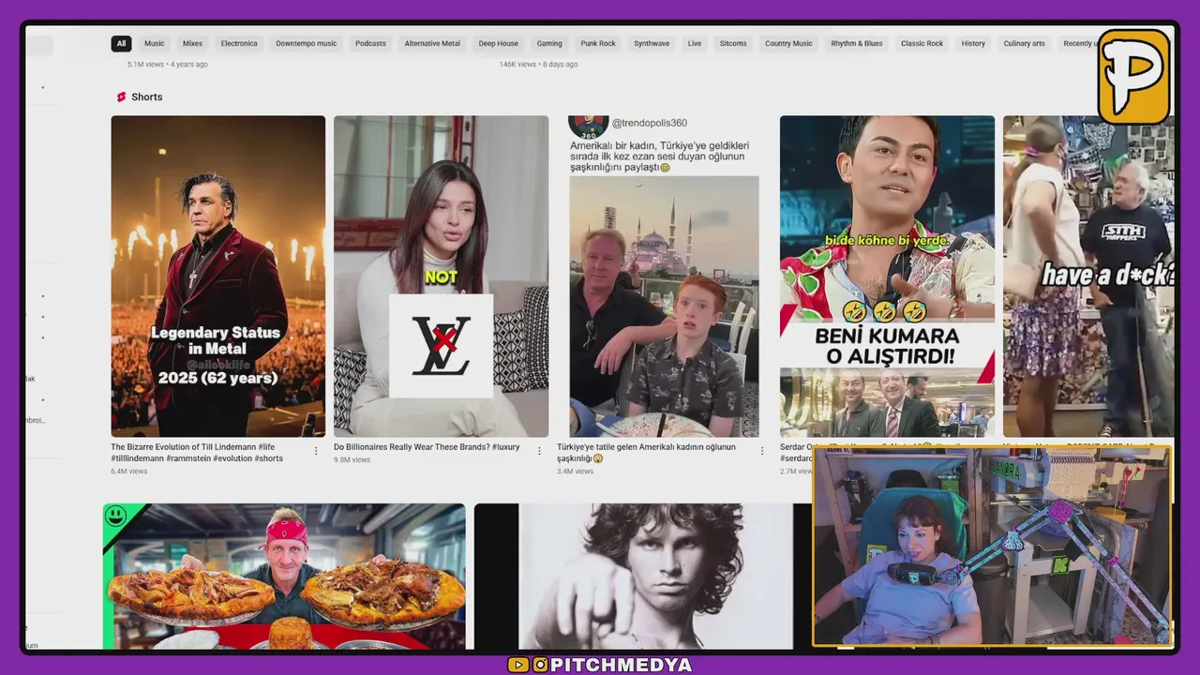Select the Mixes filter chip

point(192,43)
